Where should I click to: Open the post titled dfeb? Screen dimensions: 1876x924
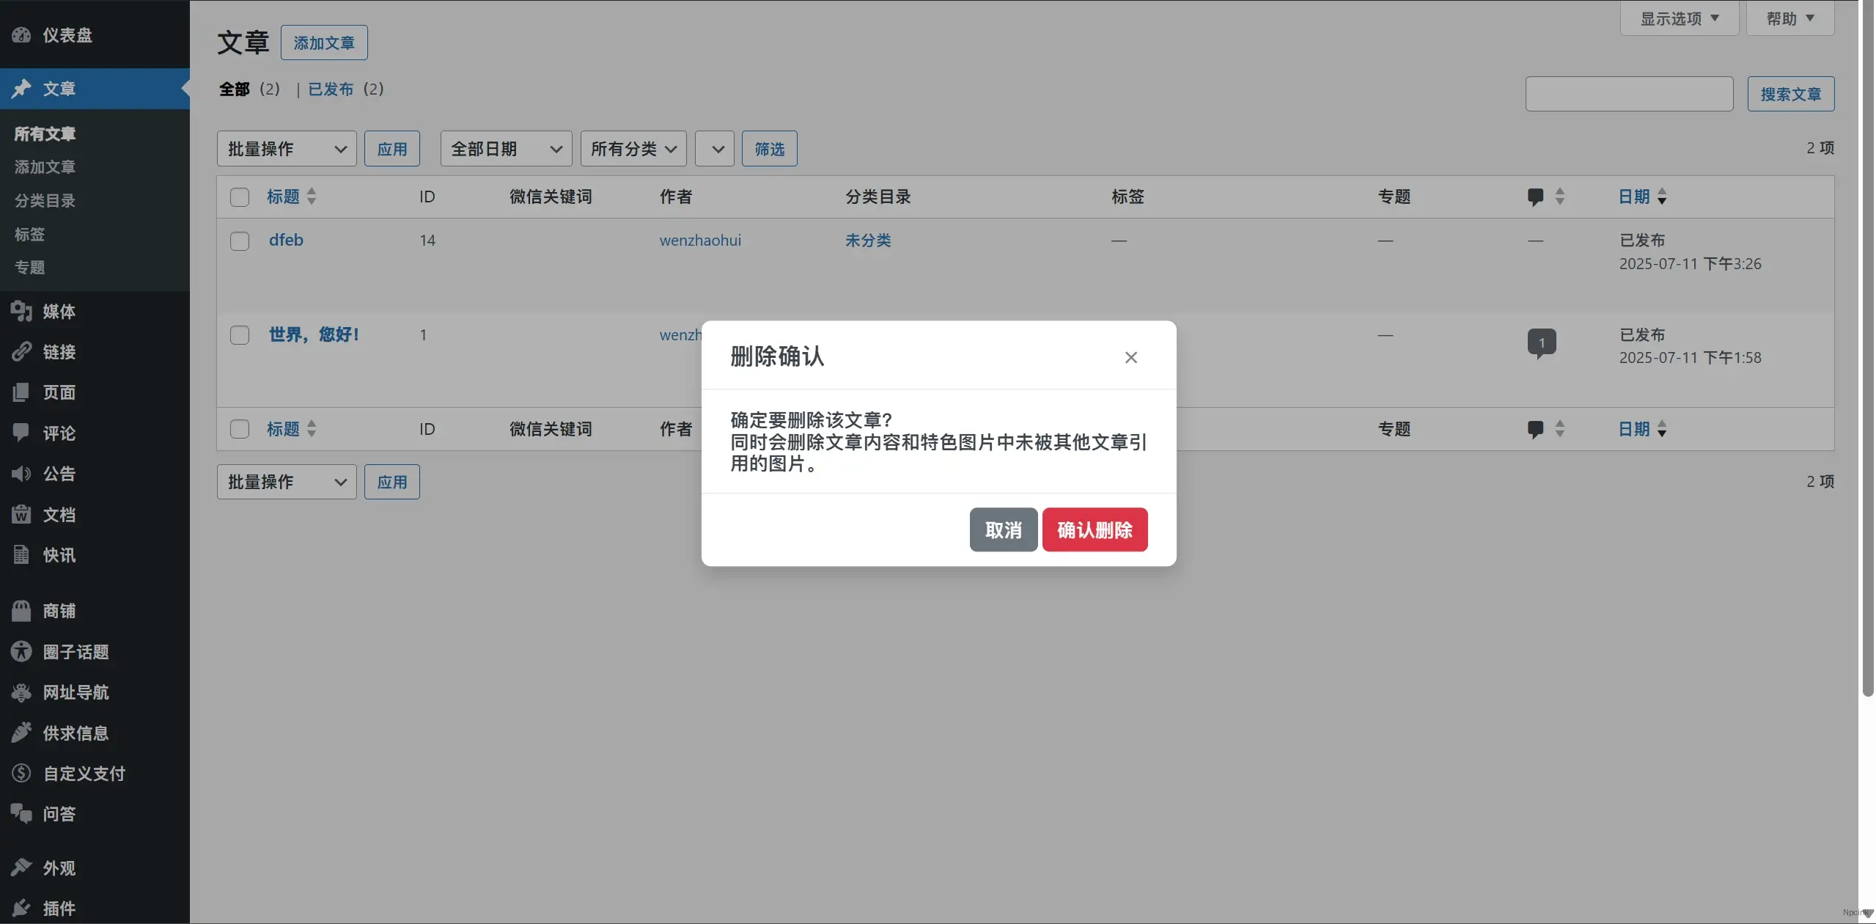coord(285,240)
